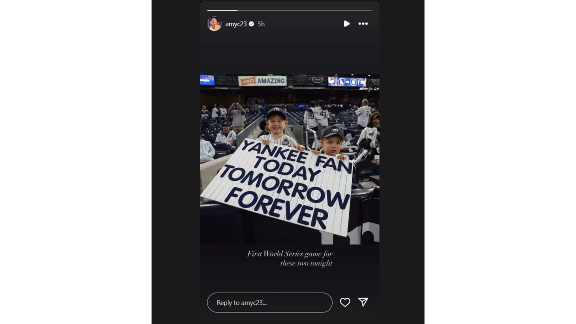Click the scoreboard screen at photo's top right
576x324 pixels.
point(347,82)
